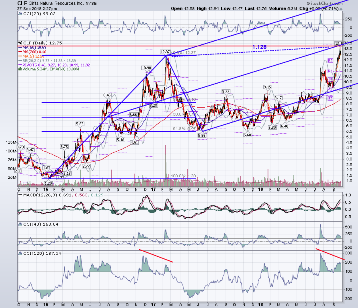Viewport: 358px width, 308px height.
Task: Click the R1 pivot level marker
Action: point(330,71)
